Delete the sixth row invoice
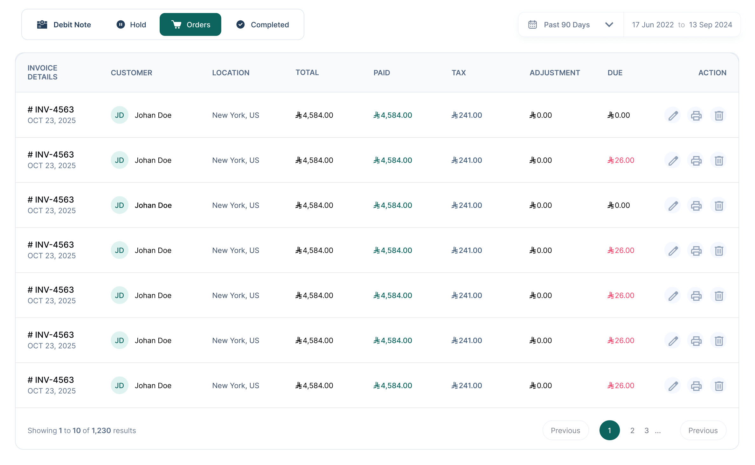This screenshot has width=755, height=465. click(x=719, y=341)
